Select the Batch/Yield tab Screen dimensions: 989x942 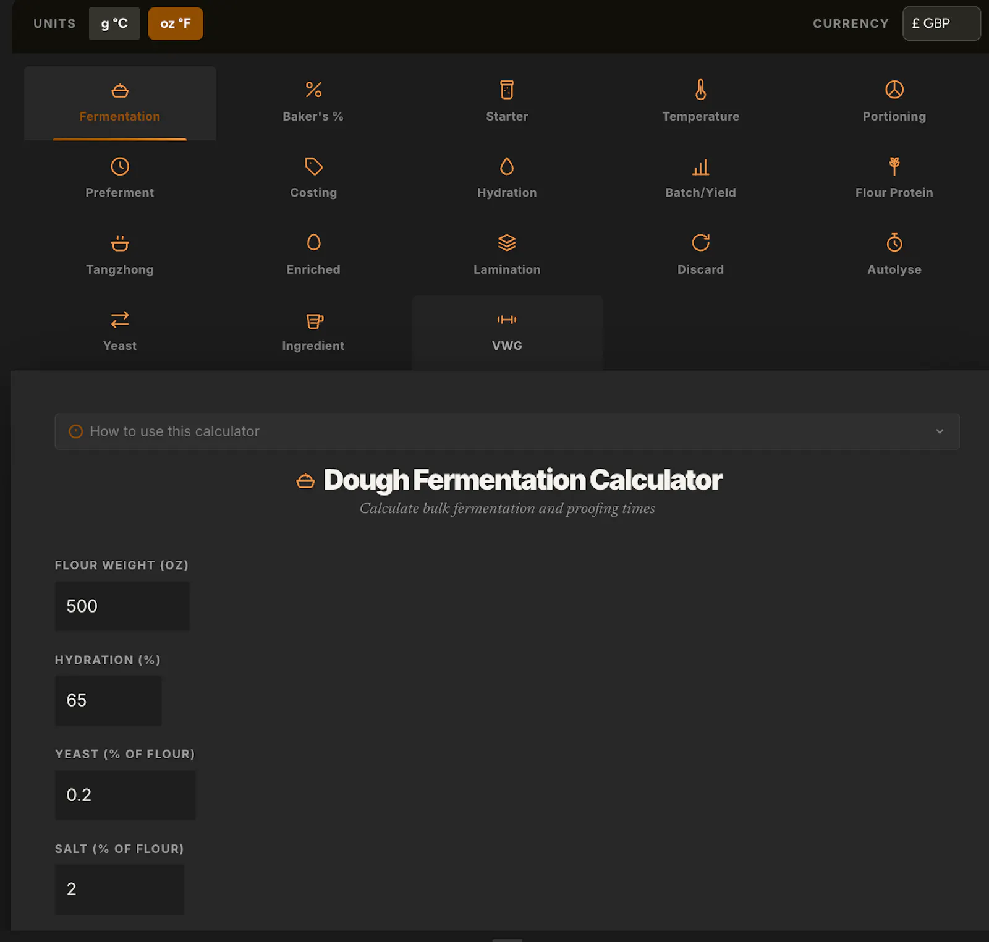[x=700, y=179]
